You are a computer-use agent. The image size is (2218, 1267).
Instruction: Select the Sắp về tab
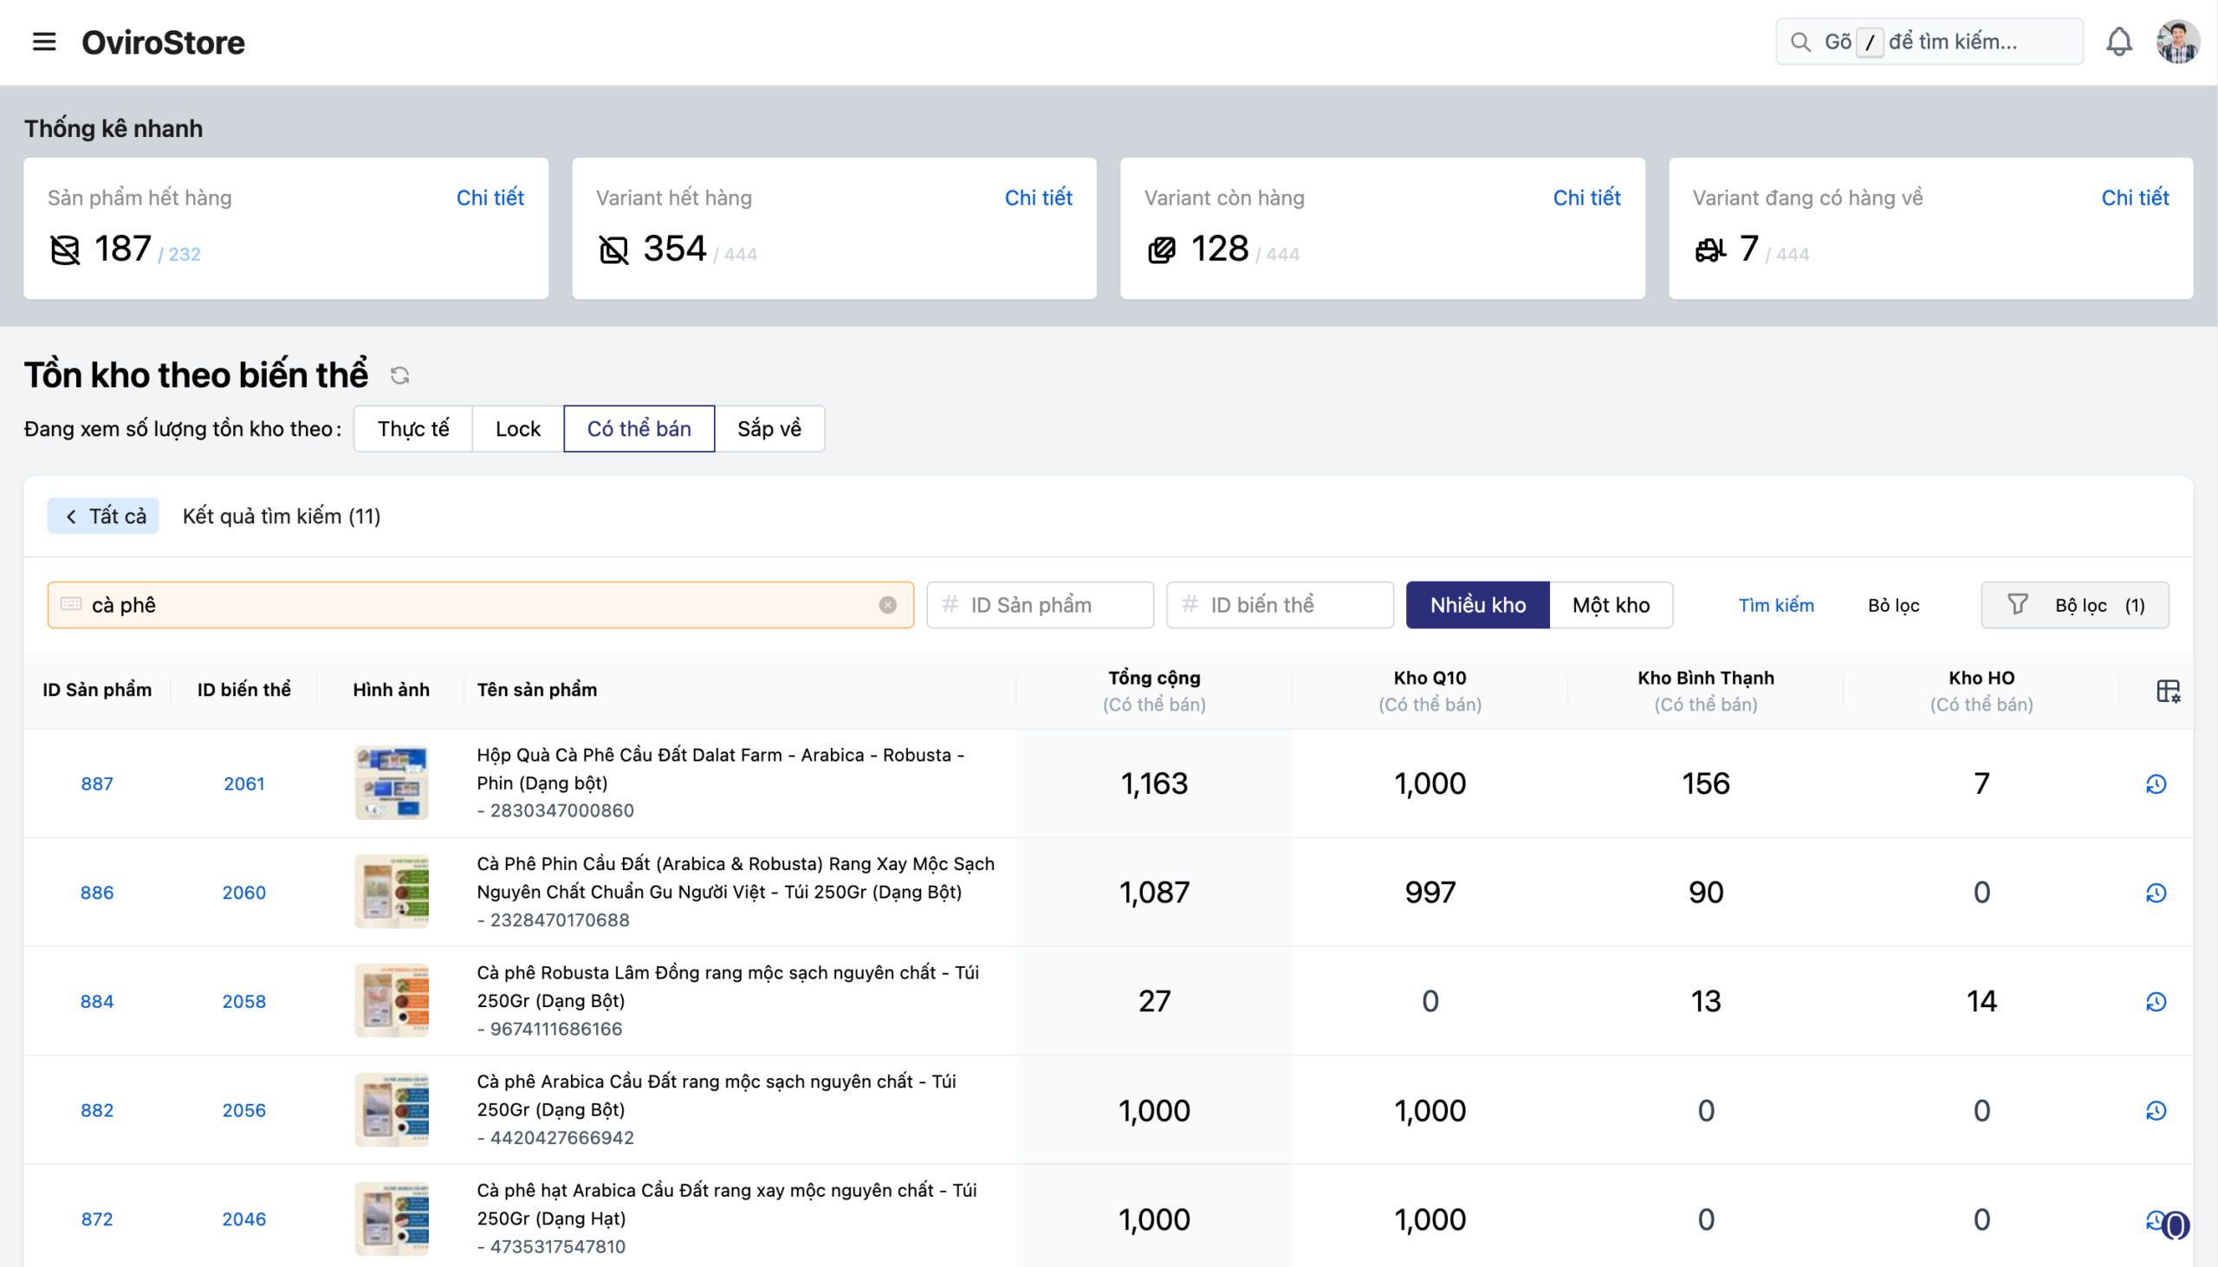pos(769,429)
